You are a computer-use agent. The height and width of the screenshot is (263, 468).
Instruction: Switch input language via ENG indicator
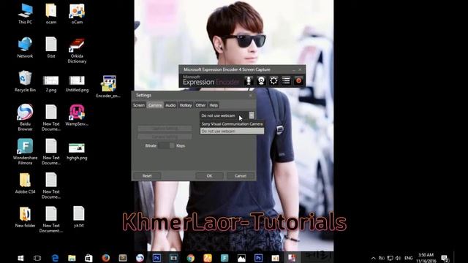click(409, 258)
